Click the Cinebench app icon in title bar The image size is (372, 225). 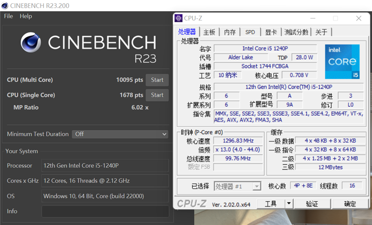(x=5, y=6)
